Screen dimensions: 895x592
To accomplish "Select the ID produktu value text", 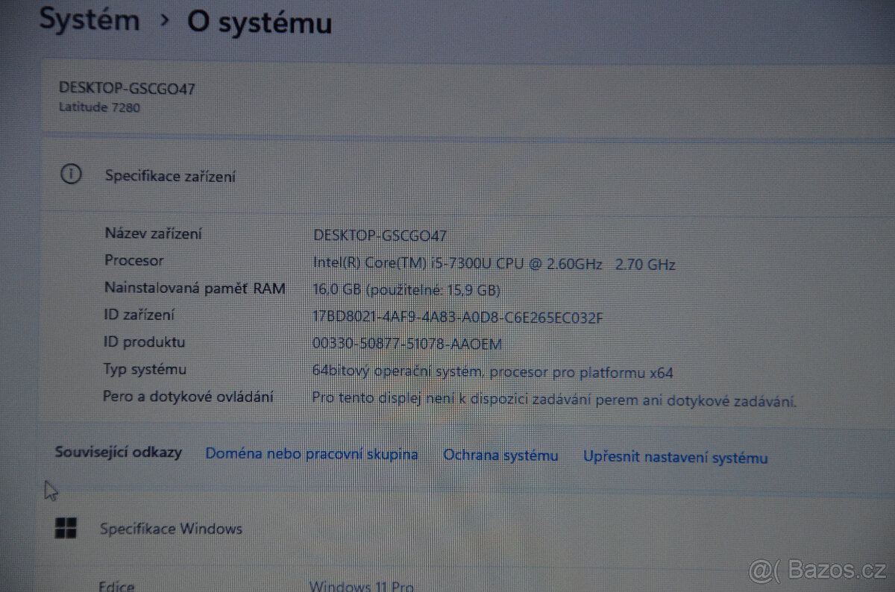I will coord(408,344).
